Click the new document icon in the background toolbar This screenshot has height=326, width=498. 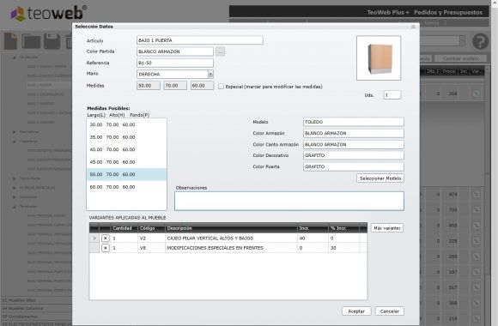pyautogui.click(x=11, y=41)
